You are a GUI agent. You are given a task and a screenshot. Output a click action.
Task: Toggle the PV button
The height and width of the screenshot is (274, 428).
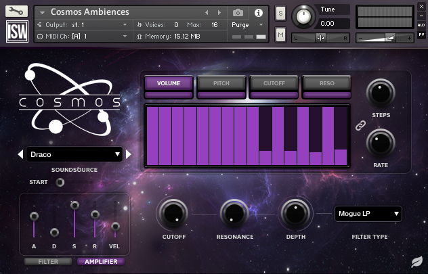(x=421, y=34)
